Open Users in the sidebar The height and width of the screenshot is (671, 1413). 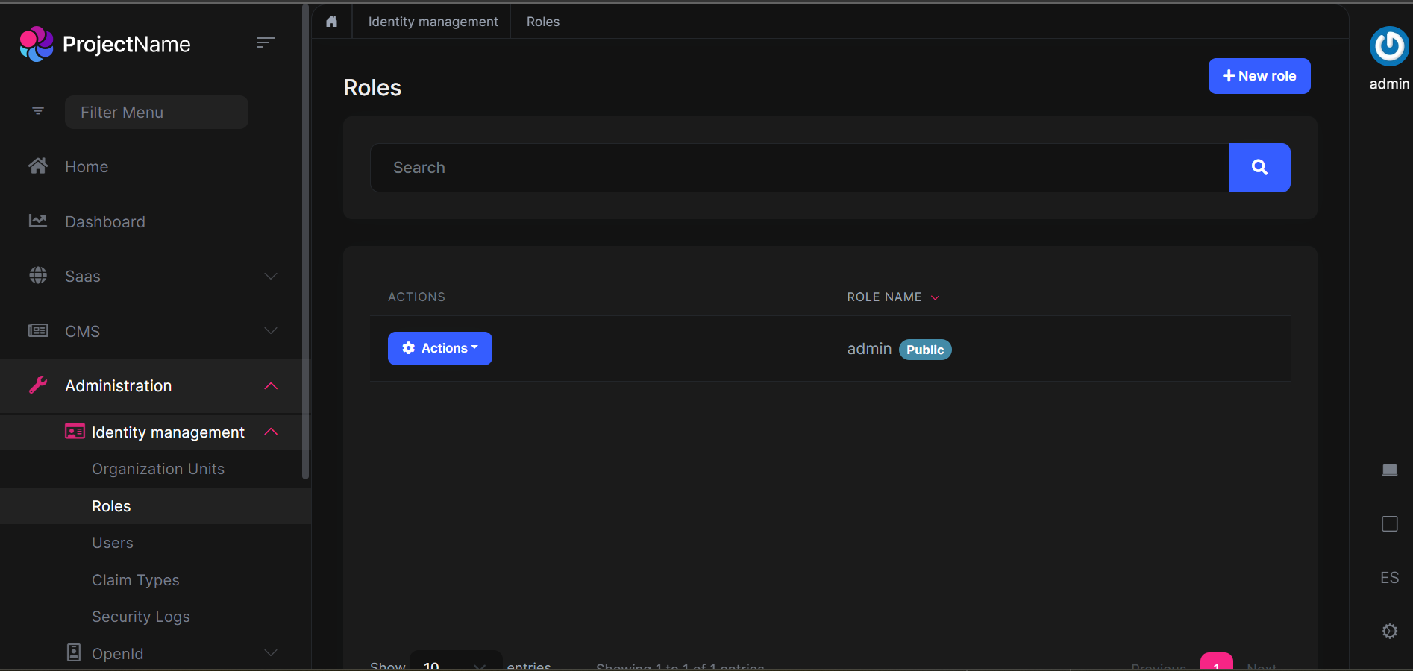point(113,543)
